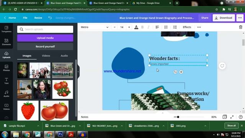Open the help question mark icon
Viewport: 245px width, 138px height.
241,117
